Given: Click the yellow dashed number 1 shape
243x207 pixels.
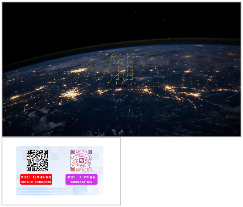Looking at the screenshot, I should coord(122,70).
